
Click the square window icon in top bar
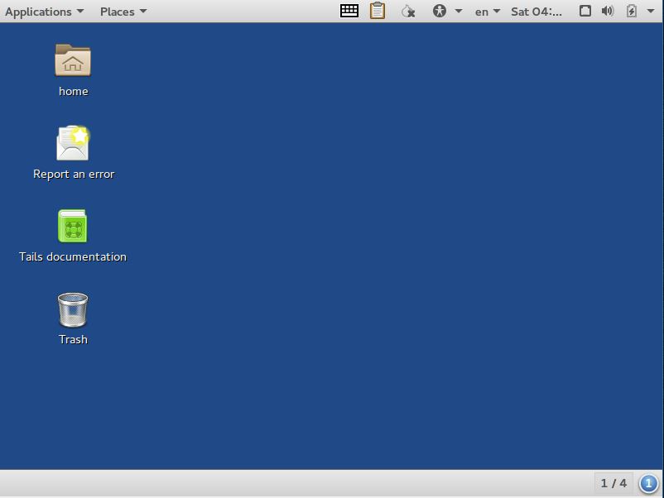click(585, 11)
